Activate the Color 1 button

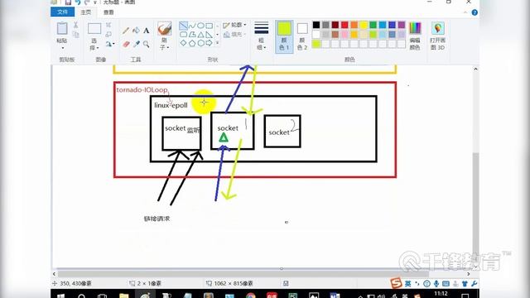(x=284, y=36)
